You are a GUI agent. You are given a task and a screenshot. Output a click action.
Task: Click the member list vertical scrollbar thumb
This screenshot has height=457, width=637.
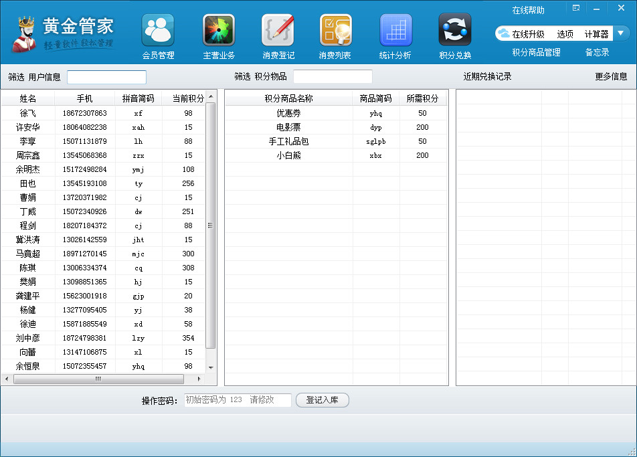pos(210,225)
